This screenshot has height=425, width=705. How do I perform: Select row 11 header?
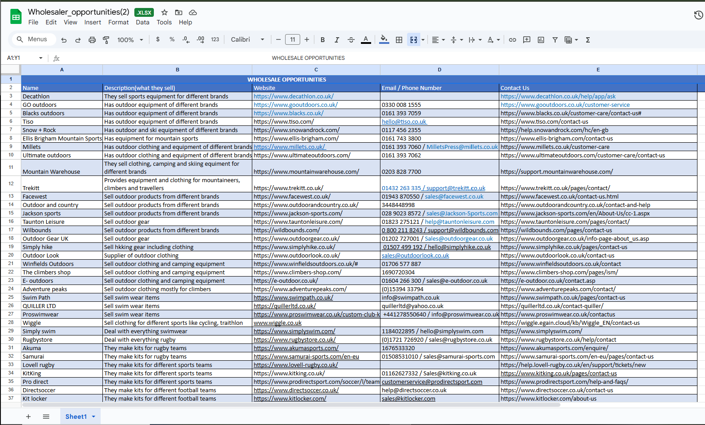pyautogui.click(x=11, y=168)
